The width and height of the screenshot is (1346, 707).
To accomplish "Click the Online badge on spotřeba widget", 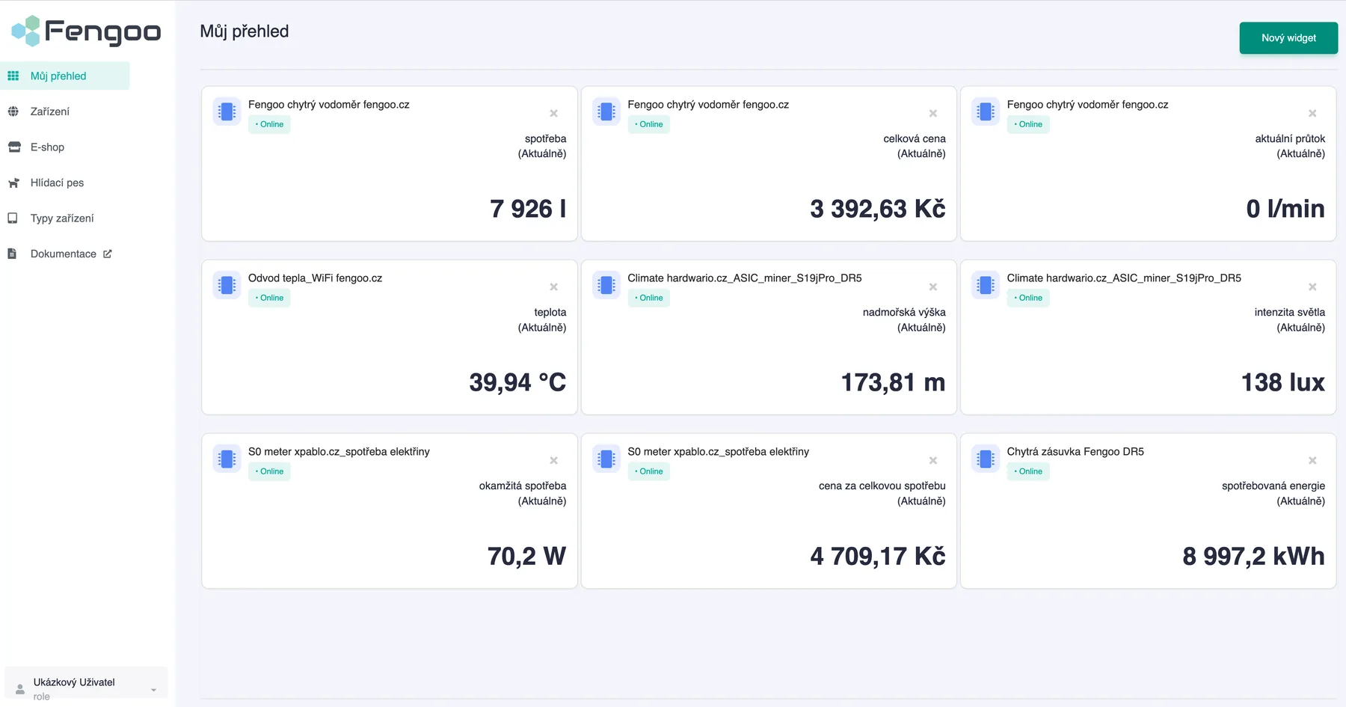I will click(269, 124).
